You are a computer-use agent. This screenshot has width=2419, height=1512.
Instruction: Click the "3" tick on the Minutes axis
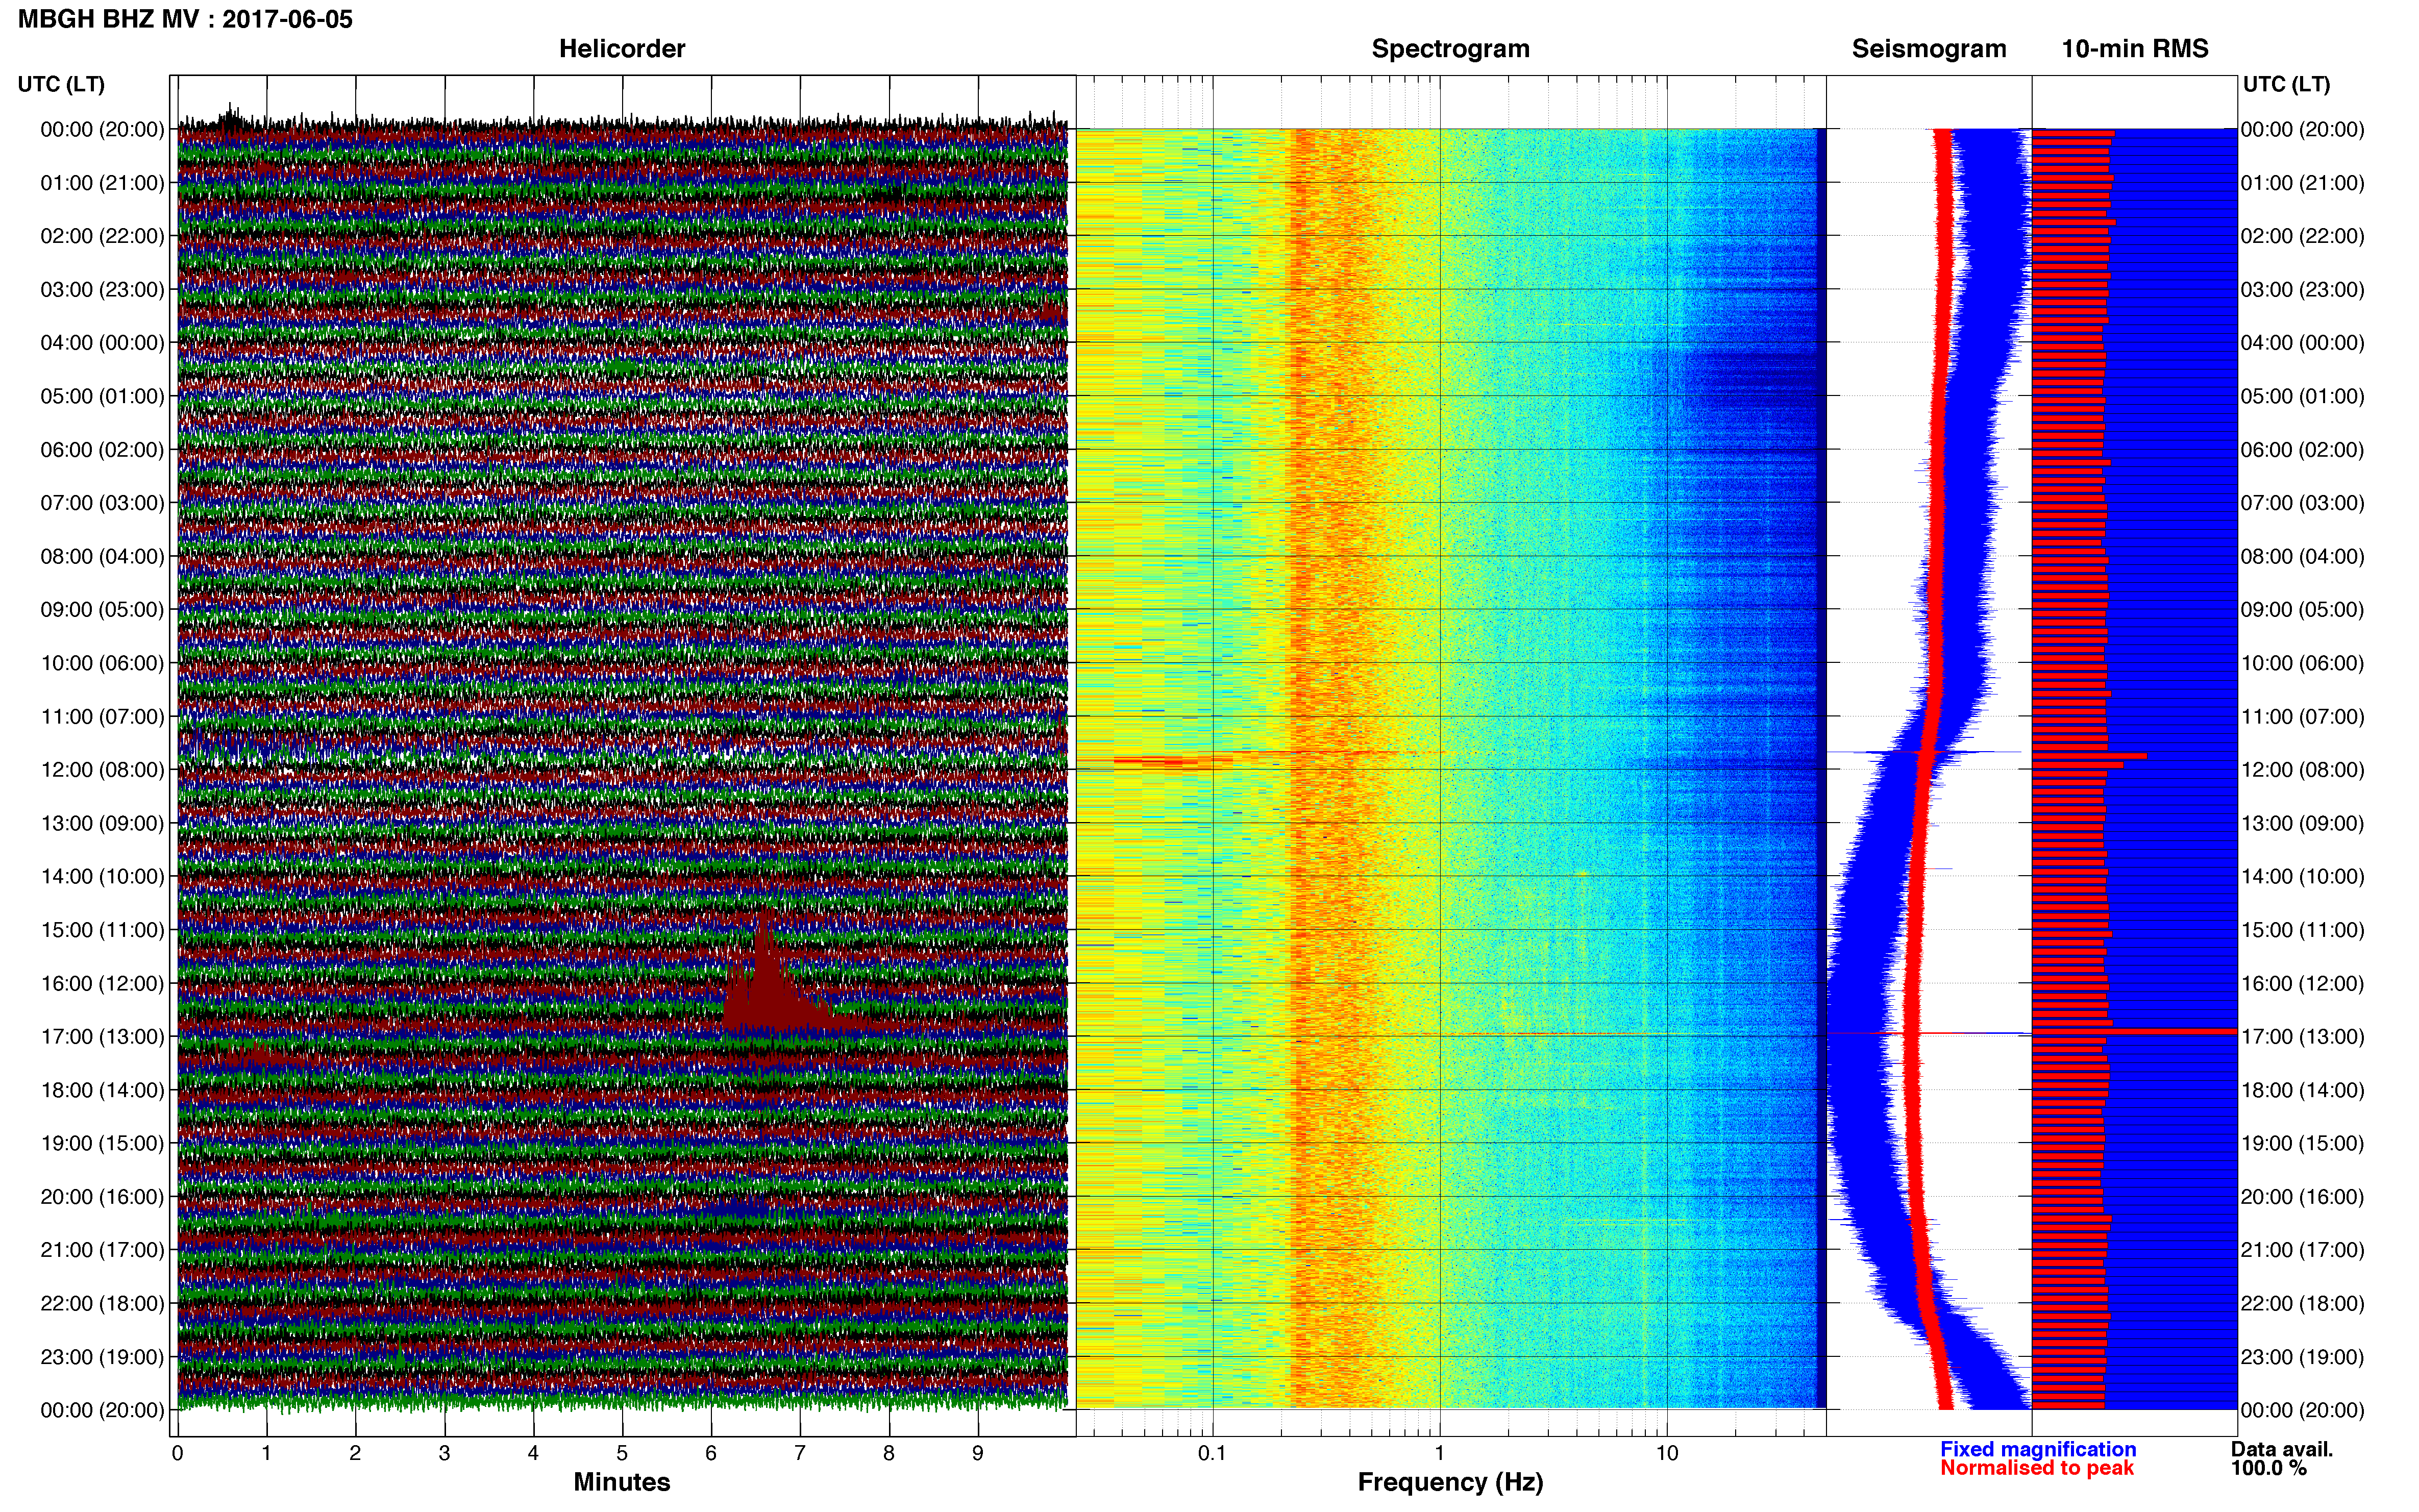coord(444,1454)
